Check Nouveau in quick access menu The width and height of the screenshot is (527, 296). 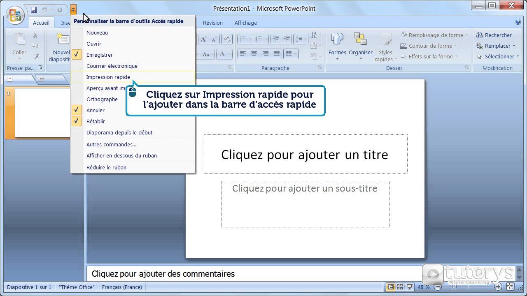(133, 32)
